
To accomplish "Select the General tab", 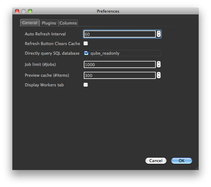I will tap(30, 23).
